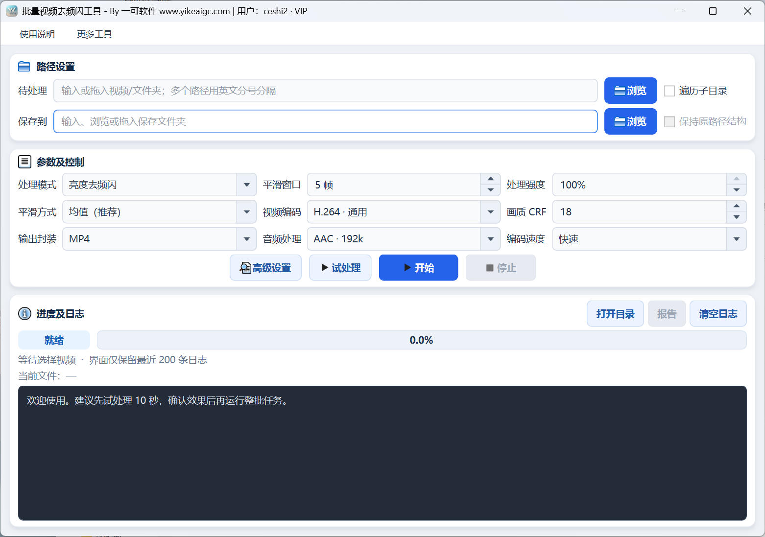Toggle the 保持原路径结构 checkbox
Screen dimensions: 765x537
pos(669,122)
